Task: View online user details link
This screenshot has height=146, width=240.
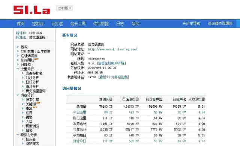Action: (x=111, y=63)
